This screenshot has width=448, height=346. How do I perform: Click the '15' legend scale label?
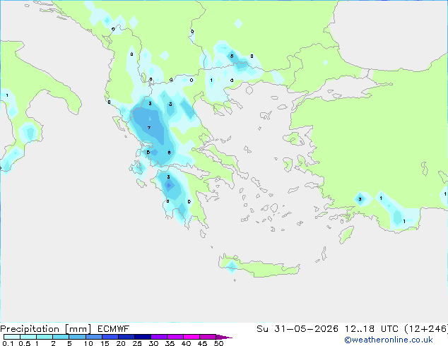(105, 343)
